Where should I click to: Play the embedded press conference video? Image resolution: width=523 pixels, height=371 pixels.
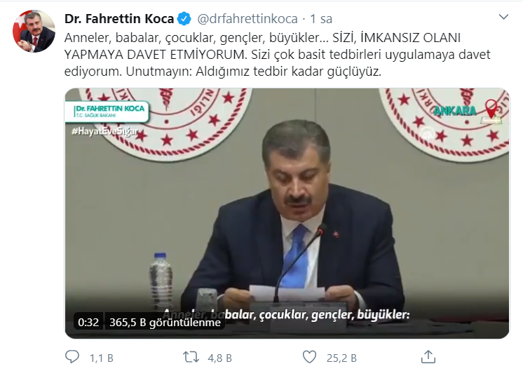coord(287,213)
